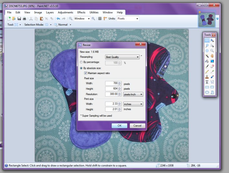Screen dimensions: 229x173
Task: Activate the Pan hand tool
Action: pyautogui.click(x=212, y=56)
